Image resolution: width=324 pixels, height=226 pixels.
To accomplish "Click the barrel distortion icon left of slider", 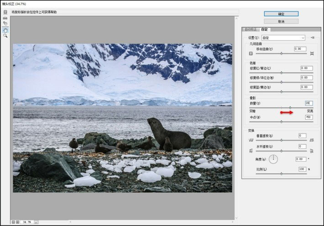I will tap(251, 53).
